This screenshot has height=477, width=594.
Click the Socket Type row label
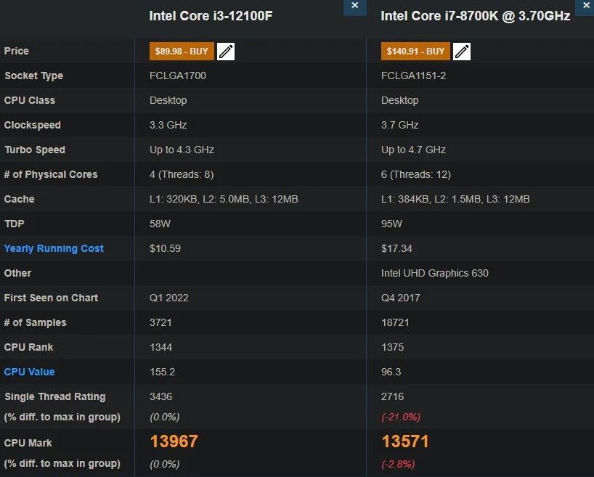pos(33,76)
